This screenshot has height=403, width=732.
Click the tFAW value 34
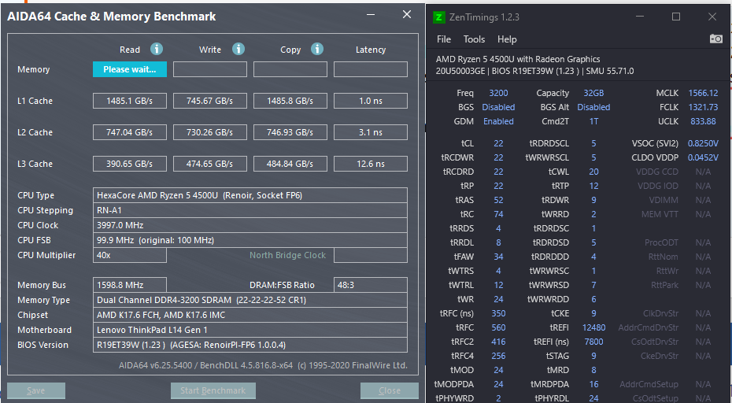498,257
